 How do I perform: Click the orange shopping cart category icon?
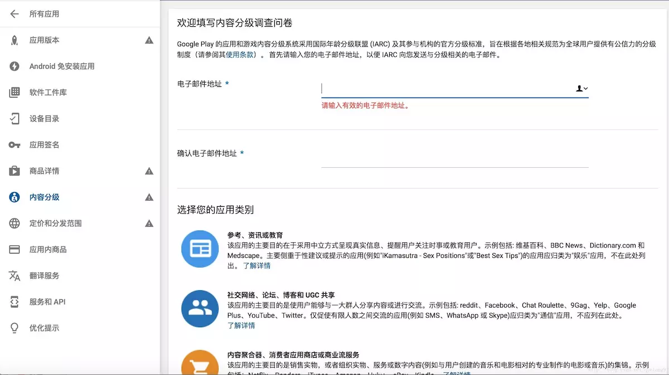[200, 363]
